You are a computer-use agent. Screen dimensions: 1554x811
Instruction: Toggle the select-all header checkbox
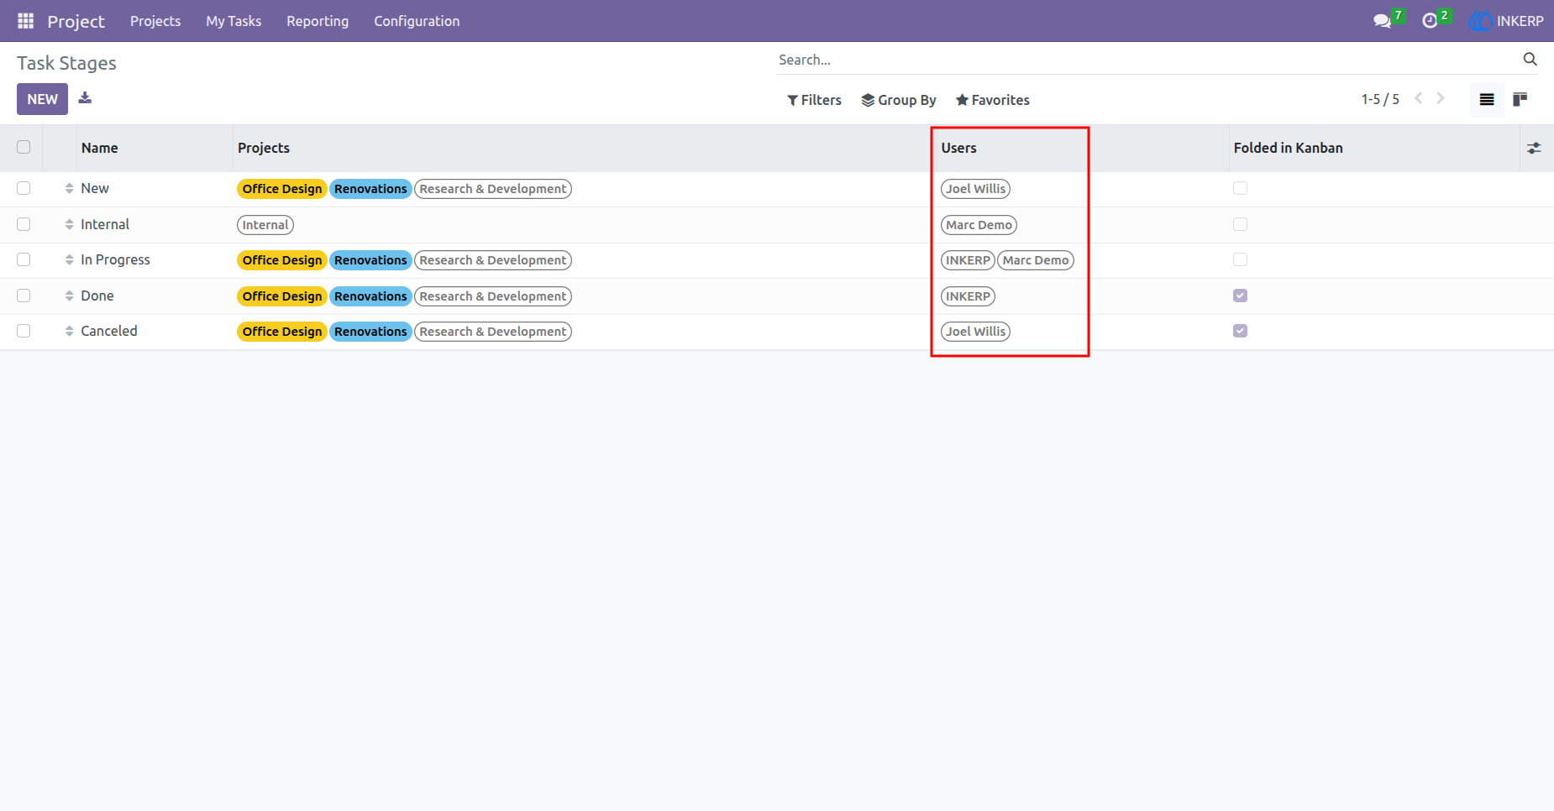click(x=24, y=147)
